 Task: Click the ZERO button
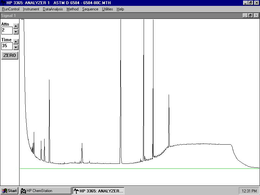coord(10,55)
